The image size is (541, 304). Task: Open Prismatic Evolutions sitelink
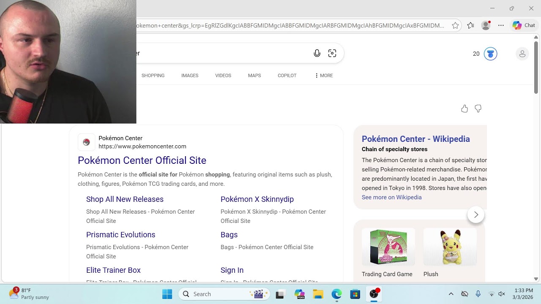(120, 235)
